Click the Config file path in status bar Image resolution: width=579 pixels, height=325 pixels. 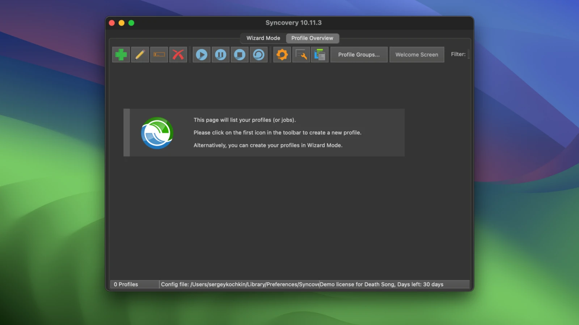(240, 284)
